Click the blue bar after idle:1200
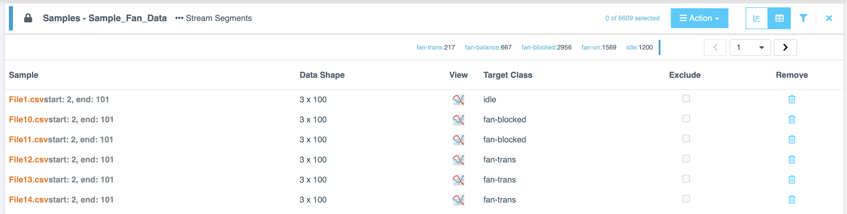Screen dimensions: 847x214 tap(660, 47)
